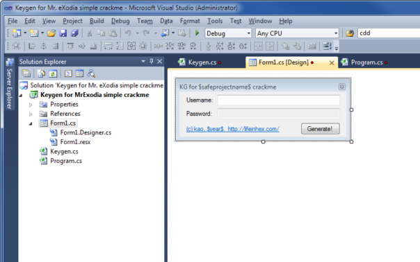Click the Cut scissors icon
The width and height of the screenshot is (420, 262).
point(90,33)
